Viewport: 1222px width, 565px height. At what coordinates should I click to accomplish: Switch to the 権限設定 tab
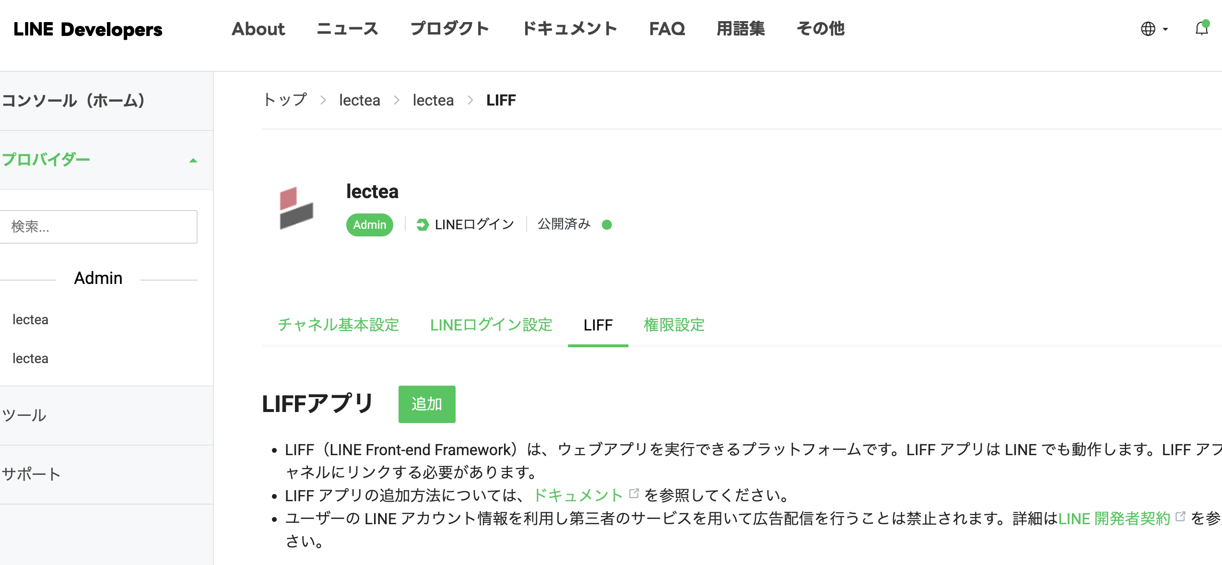coord(673,326)
